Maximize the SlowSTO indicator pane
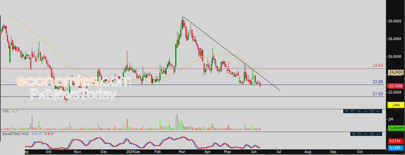 tap(359, 134)
